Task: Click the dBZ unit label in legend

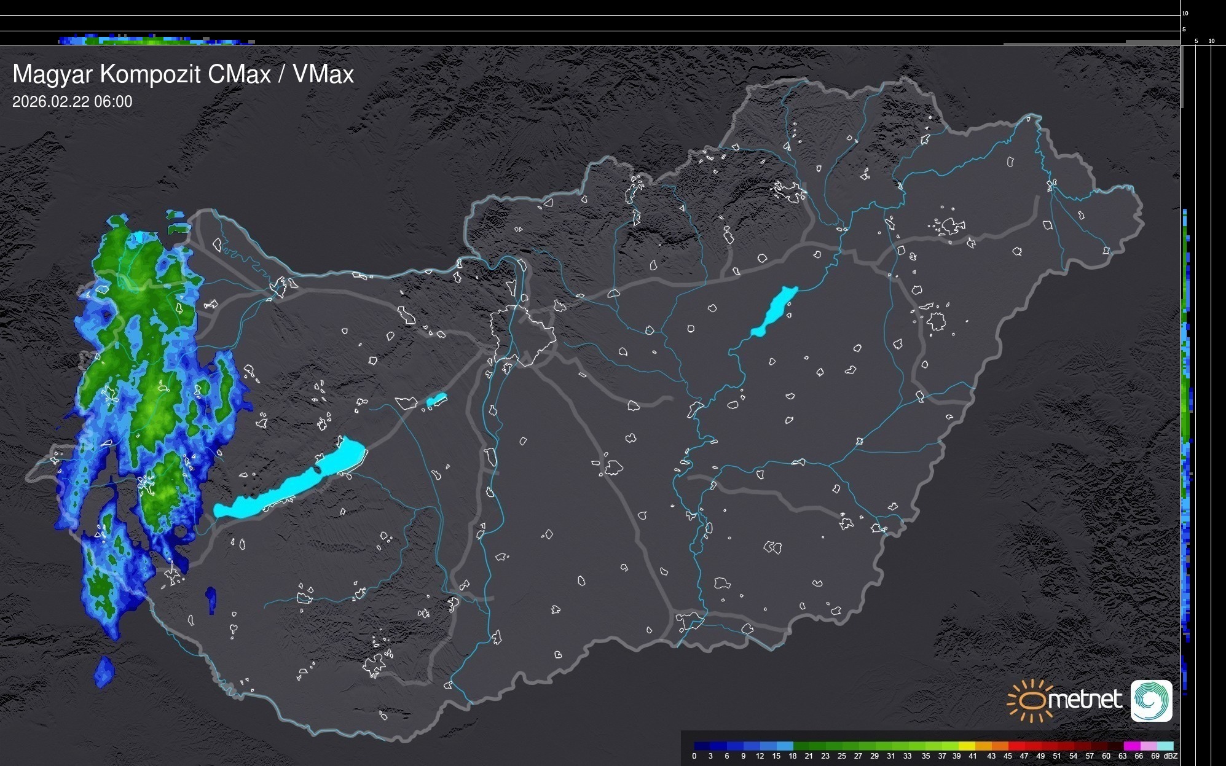Action: [x=1170, y=756]
